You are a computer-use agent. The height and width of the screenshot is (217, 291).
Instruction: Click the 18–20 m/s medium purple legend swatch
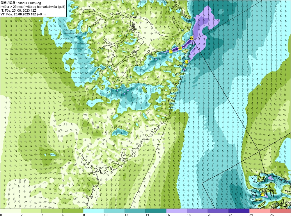198,211
